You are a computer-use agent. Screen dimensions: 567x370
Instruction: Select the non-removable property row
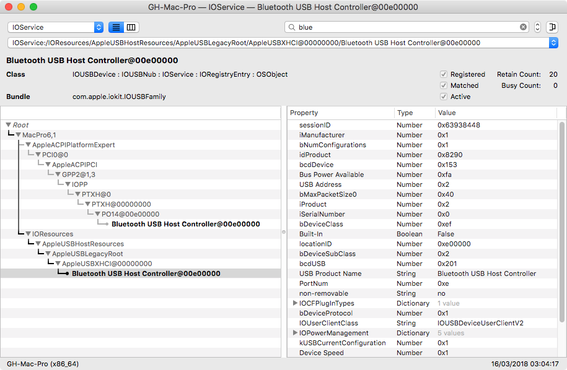click(423, 293)
